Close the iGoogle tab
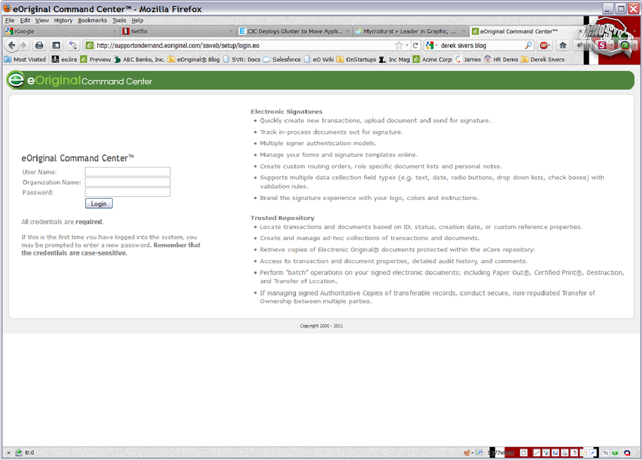This screenshot has height=460, width=642. coord(115,31)
